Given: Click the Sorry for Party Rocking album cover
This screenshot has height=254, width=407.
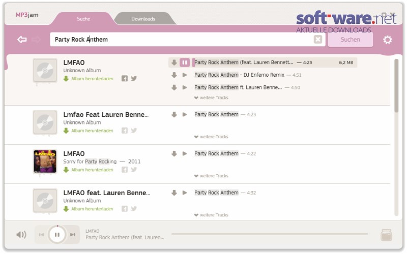Looking at the screenshot, I should [45, 161].
